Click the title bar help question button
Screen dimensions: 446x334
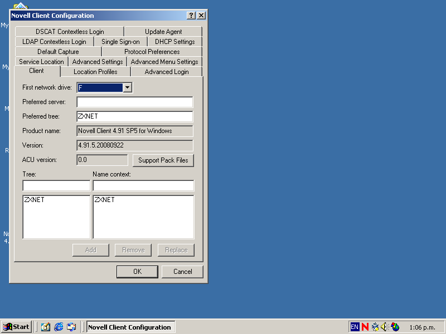(191, 16)
